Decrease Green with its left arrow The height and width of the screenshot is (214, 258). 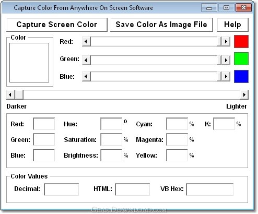[x=86, y=60]
